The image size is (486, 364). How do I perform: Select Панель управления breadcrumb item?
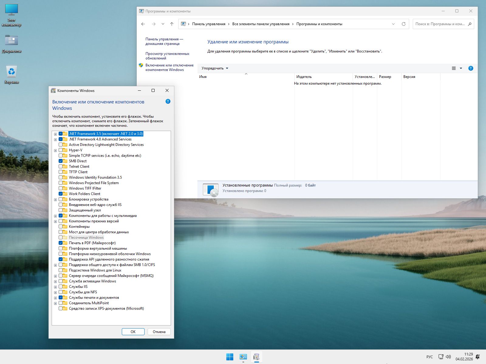209,24
